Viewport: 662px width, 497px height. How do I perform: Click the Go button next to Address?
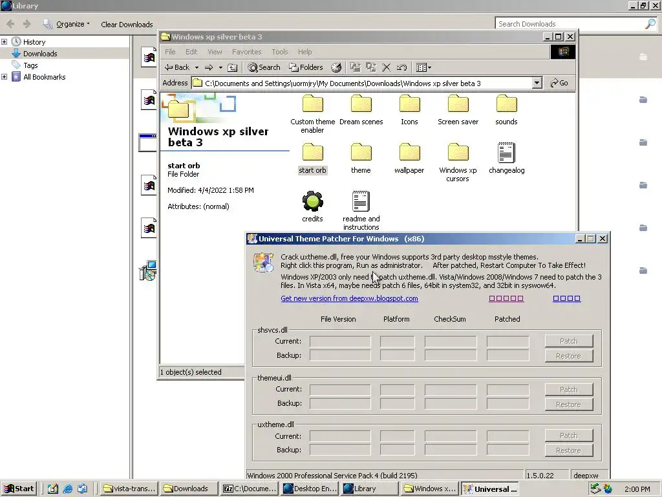click(559, 83)
